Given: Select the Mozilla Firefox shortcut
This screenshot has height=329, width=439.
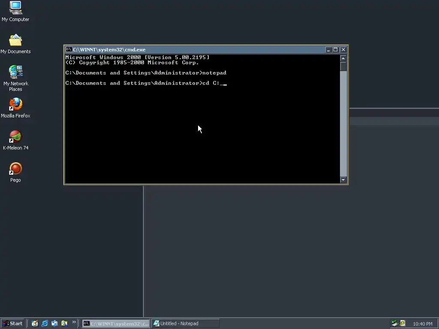Looking at the screenshot, I should click(x=15, y=108).
